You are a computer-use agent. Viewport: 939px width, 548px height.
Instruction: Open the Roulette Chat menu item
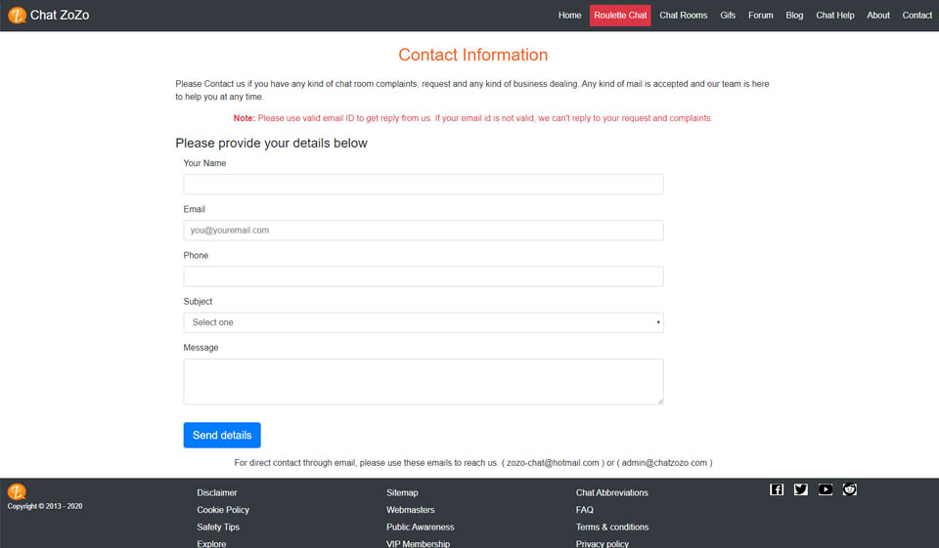[x=620, y=16]
